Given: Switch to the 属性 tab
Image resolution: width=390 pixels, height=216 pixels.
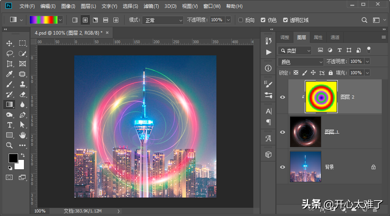Looking at the screenshot, I should [318, 37].
